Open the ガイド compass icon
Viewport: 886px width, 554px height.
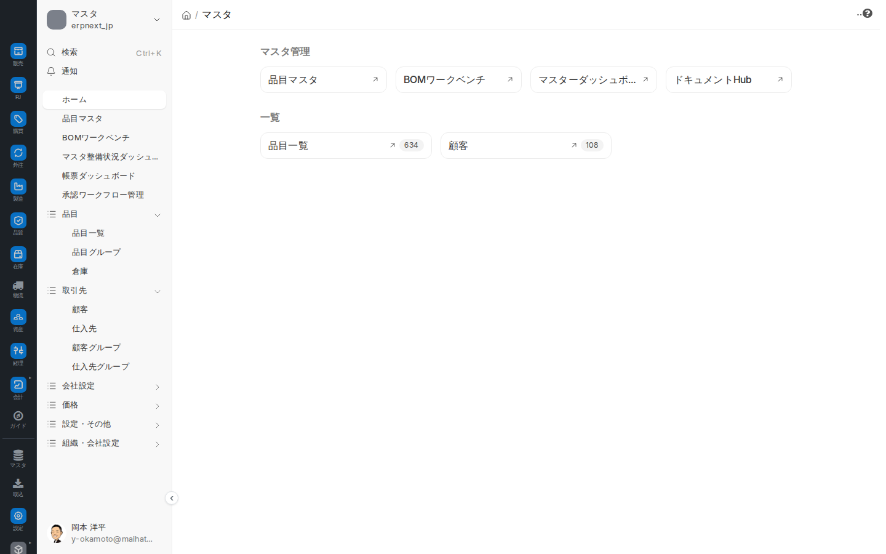[x=18, y=416]
